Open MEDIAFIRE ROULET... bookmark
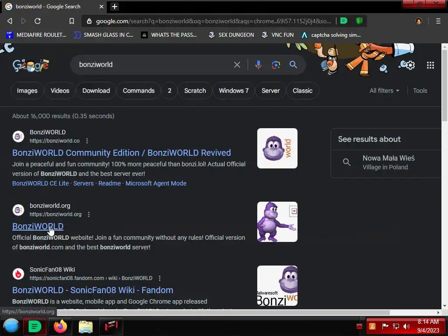The image size is (448, 336). [x=36, y=35]
